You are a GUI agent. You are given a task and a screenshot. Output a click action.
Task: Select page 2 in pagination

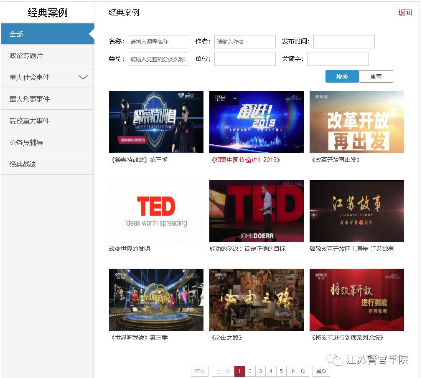250,371
